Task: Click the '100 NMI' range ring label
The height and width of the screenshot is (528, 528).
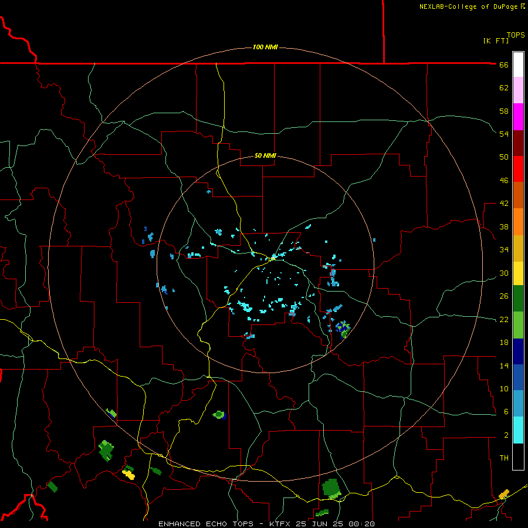Action: pyautogui.click(x=265, y=47)
